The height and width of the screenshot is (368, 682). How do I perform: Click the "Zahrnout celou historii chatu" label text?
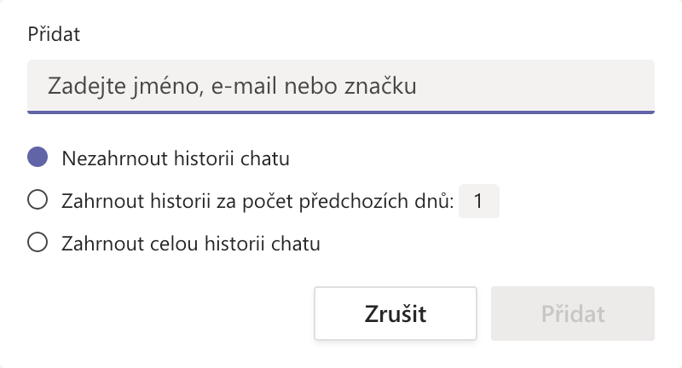pyautogui.click(x=190, y=244)
